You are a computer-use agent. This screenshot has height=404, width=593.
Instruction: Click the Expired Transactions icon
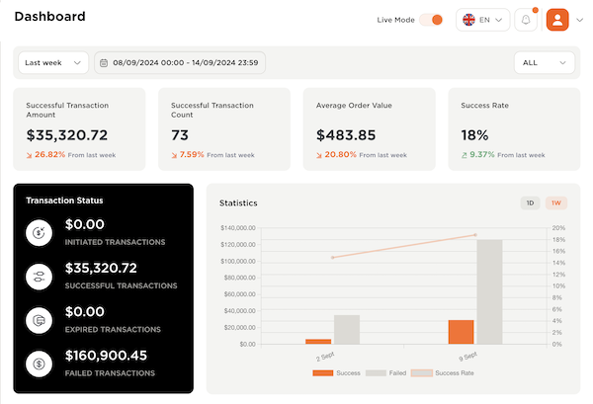[x=39, y=320]
